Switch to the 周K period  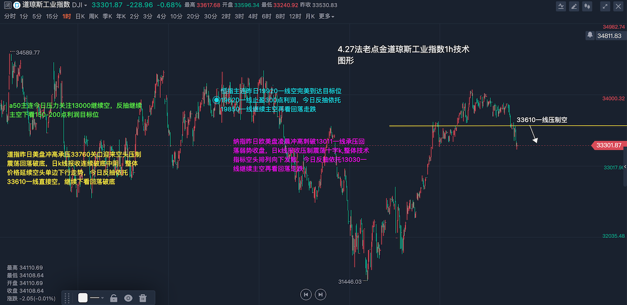[x=94, y=16]
